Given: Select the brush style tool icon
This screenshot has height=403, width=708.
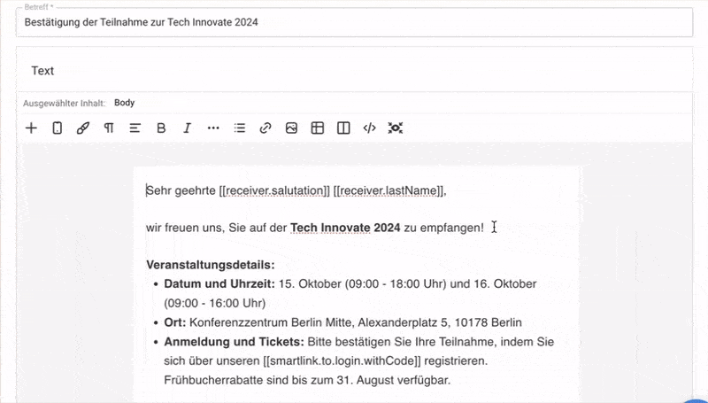Looking at the screenshot, I should (x=82, y=128).
